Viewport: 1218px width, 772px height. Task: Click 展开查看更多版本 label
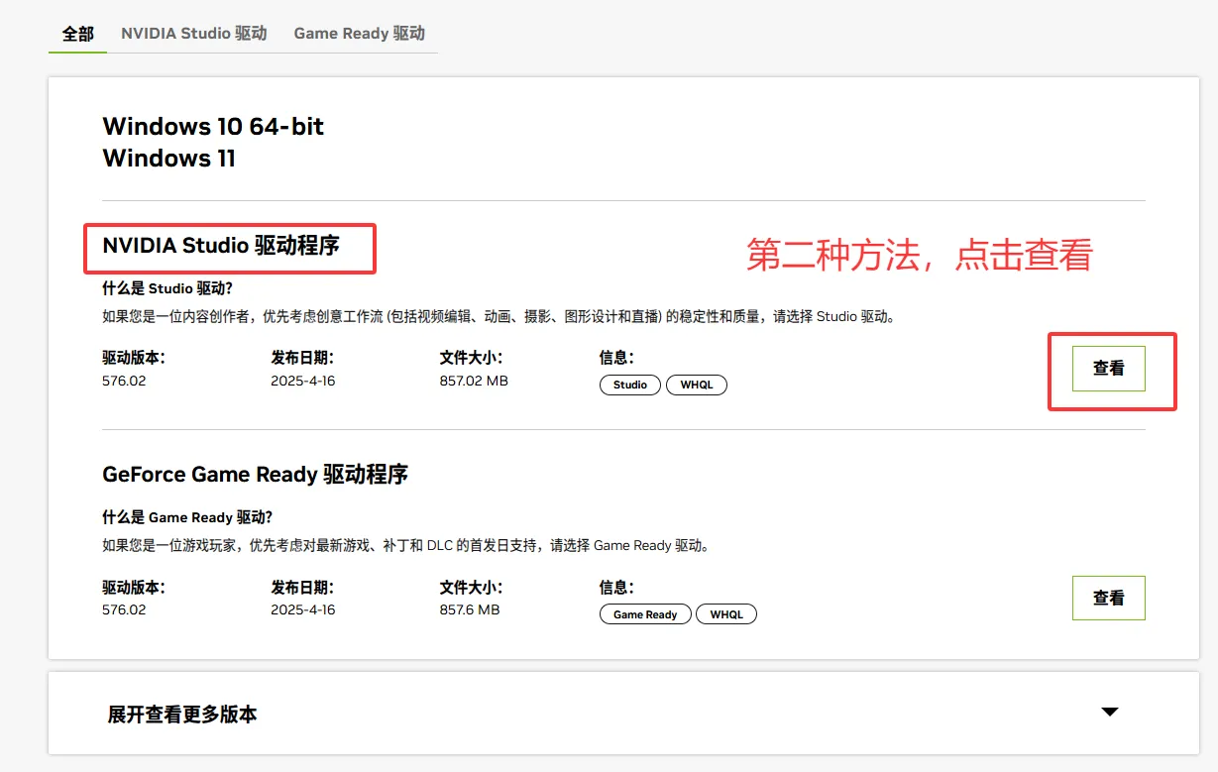tap(182, 714)
